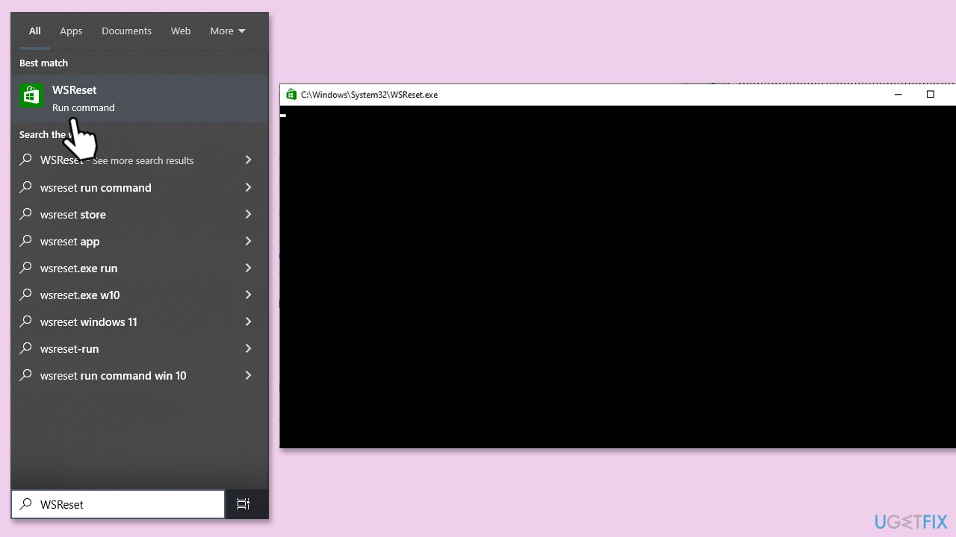Expand the 'wsreset run command win 10' arrow
956x537 pixels.
[x=248, y=375]
